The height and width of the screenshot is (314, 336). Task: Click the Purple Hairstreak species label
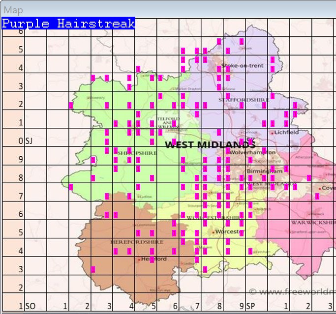point(68,24)
